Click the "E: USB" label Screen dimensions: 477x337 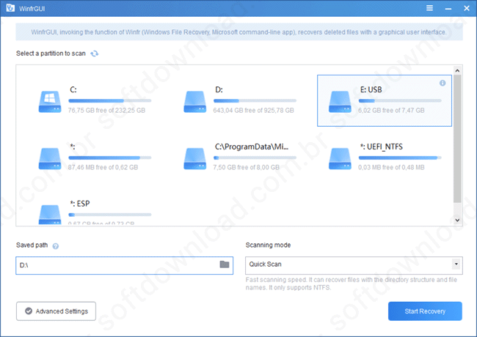tap(371, 89)
